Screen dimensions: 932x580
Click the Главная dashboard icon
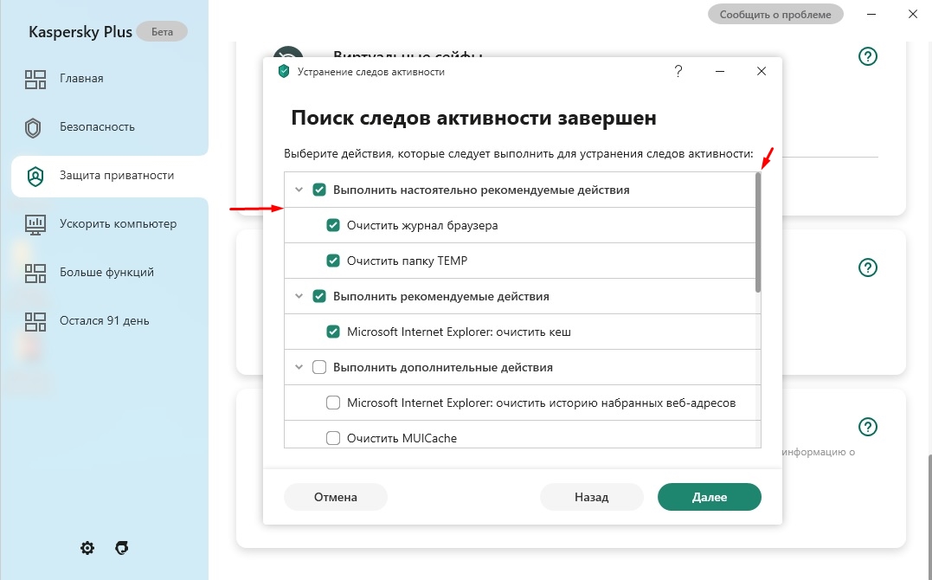[x=35, y=79]
